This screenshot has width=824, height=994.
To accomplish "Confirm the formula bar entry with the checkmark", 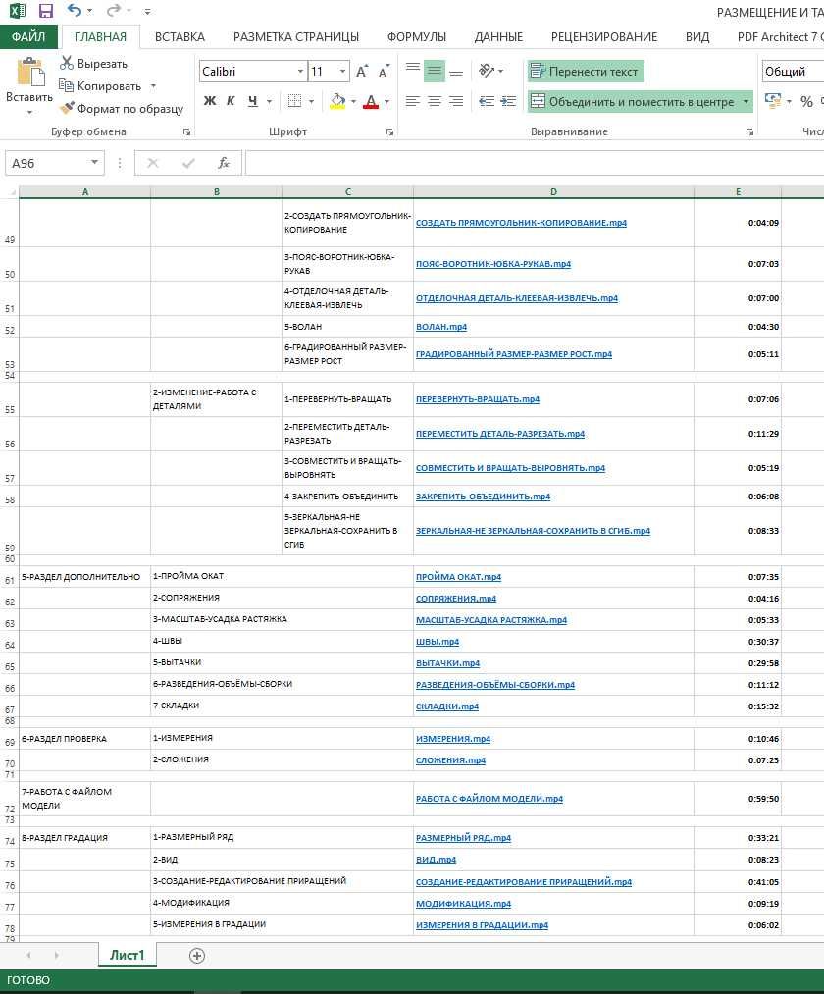I will coord(188,163).
